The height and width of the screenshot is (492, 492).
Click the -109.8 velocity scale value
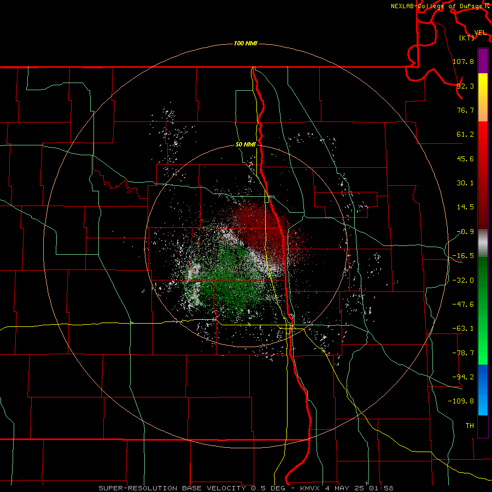461,401
